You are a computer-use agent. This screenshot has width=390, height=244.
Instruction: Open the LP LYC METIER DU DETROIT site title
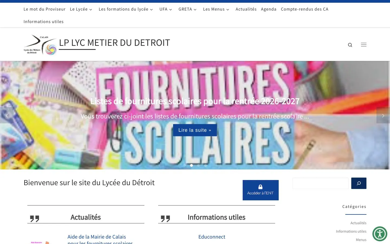(115, 43)
